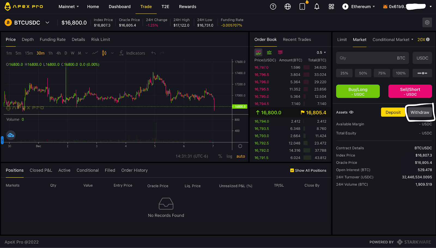Image resolution: width=436 pixels, height=248 pixels.
Task: Open the Ethereum chain dropdown
Action: [x=359, y=7]
